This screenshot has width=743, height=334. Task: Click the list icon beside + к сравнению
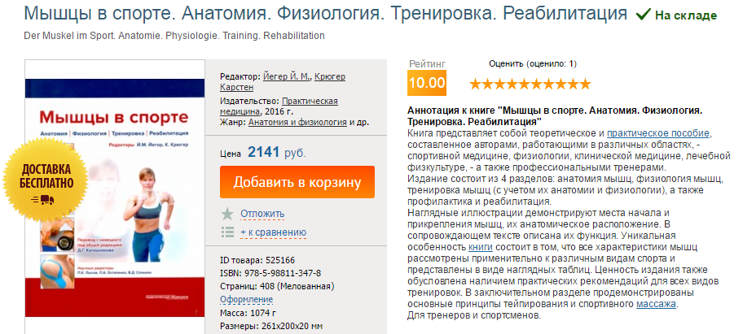coord(227,232)
